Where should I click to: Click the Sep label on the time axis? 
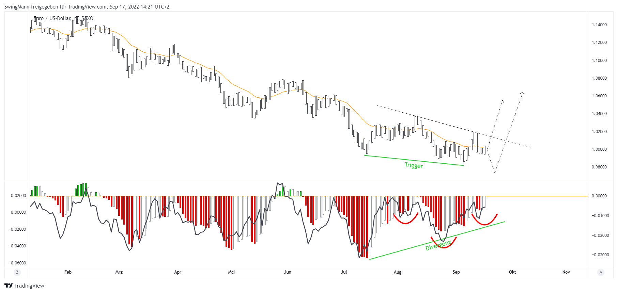(456, 272)
